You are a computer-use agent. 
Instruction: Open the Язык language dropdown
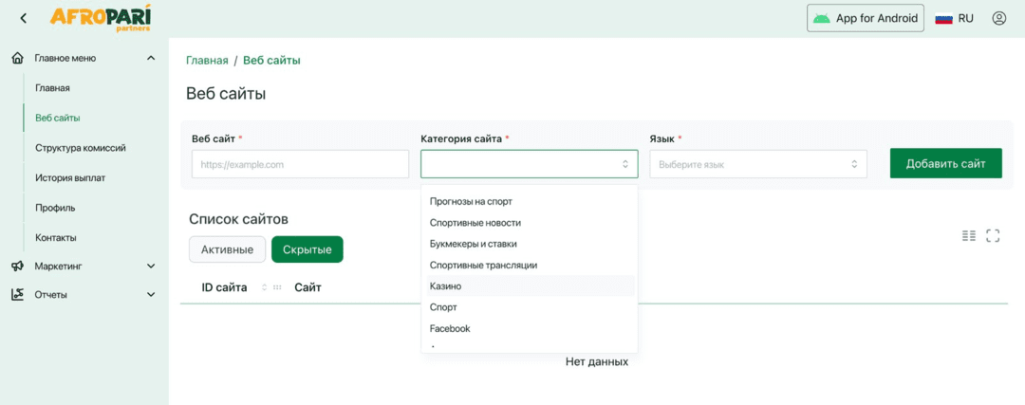point(758,164)
